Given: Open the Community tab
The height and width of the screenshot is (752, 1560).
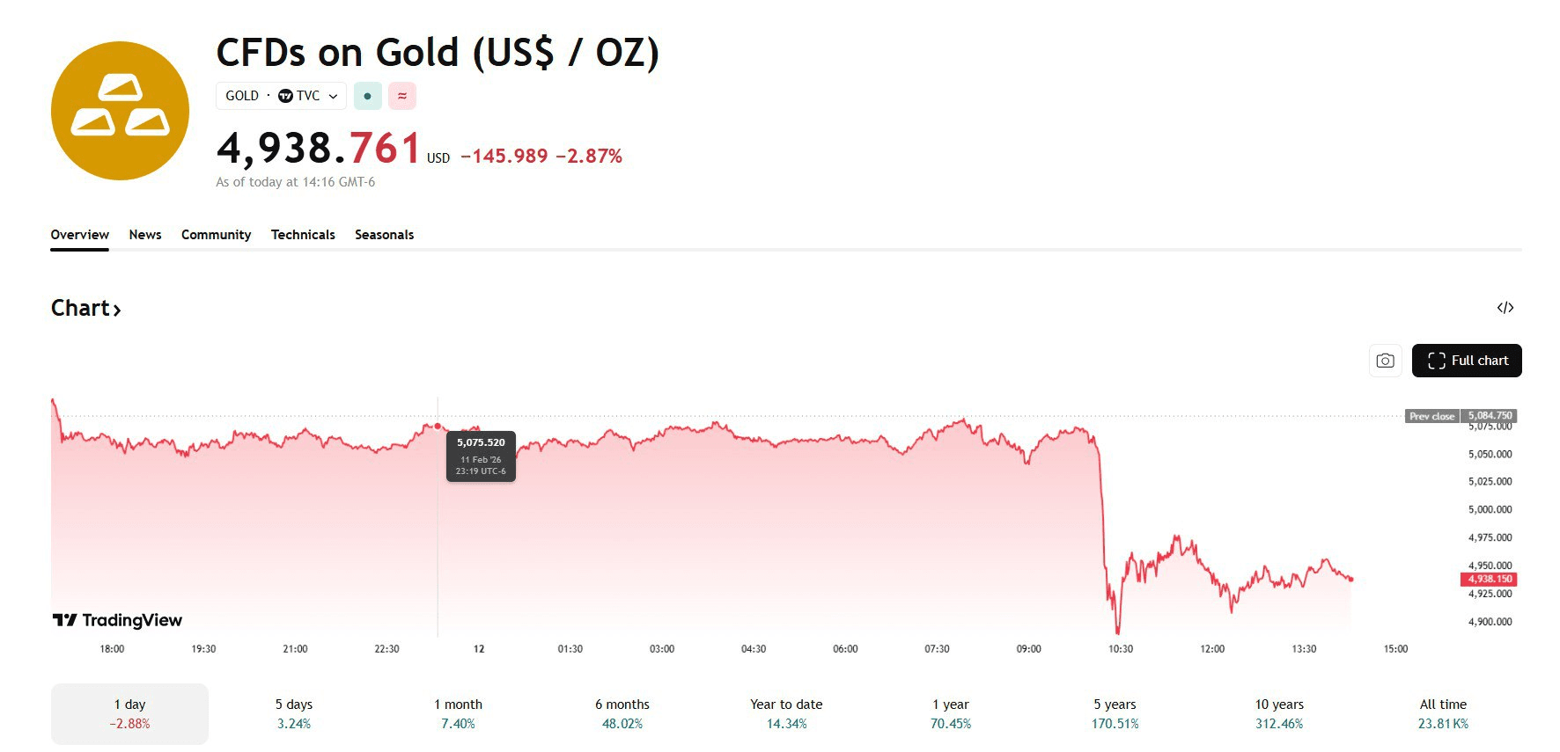Looking at the screenshot, I should (216, 235).
